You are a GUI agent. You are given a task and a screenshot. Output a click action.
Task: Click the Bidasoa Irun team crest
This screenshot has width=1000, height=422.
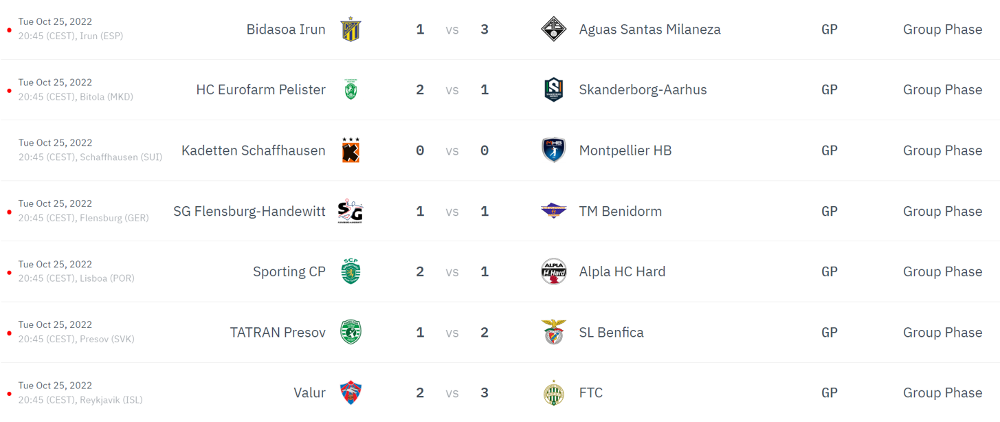pyautogui.click(x=351, y=29)
